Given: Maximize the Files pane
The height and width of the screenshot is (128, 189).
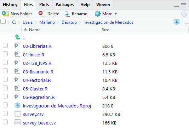Looking at the screenshot, I should [x=184, y=6].
